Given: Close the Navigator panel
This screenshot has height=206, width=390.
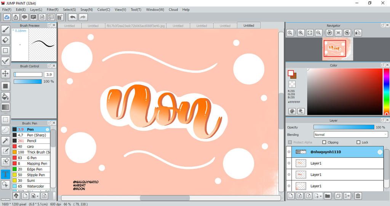Looking at the screenshot, I should tap(387, 25).
